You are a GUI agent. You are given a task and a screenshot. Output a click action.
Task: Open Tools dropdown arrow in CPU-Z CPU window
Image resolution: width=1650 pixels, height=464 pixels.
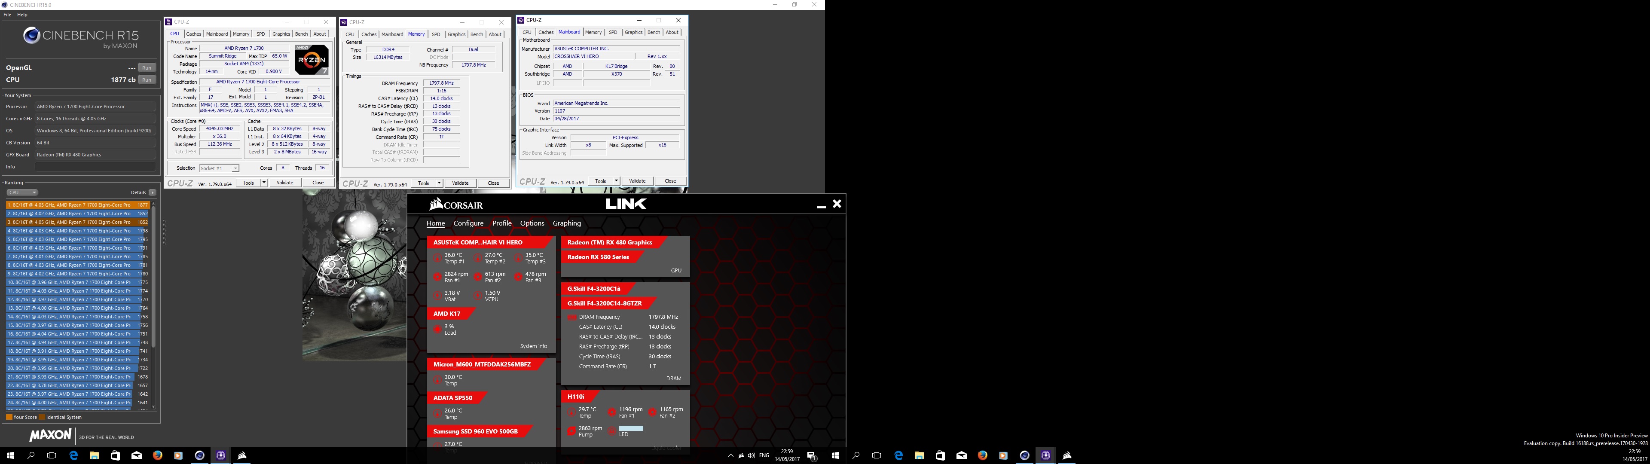point(264,183)
